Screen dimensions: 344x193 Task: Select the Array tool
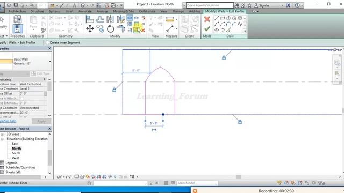pos(130,24)
